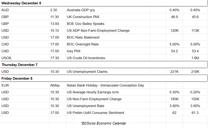Click the Thursday December 7 header
Image resolution: width=208 pixels, height=128 pixels.
click(19, 65)
